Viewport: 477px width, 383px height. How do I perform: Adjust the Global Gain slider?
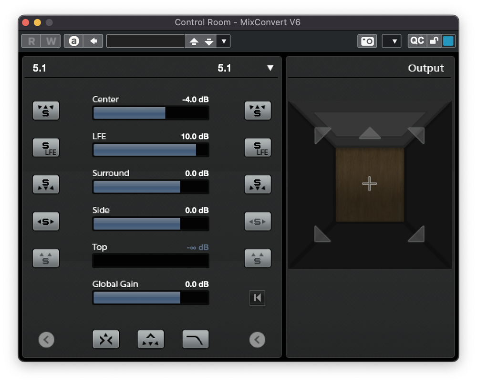(150, 298)
